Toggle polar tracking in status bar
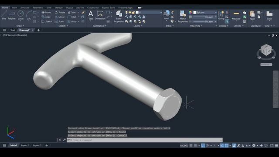Viewport: 279px width, 157px height. [x=208, y=145]
